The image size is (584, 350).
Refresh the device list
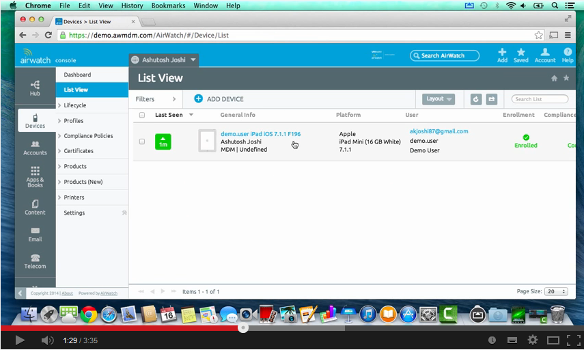coord(475,99)
